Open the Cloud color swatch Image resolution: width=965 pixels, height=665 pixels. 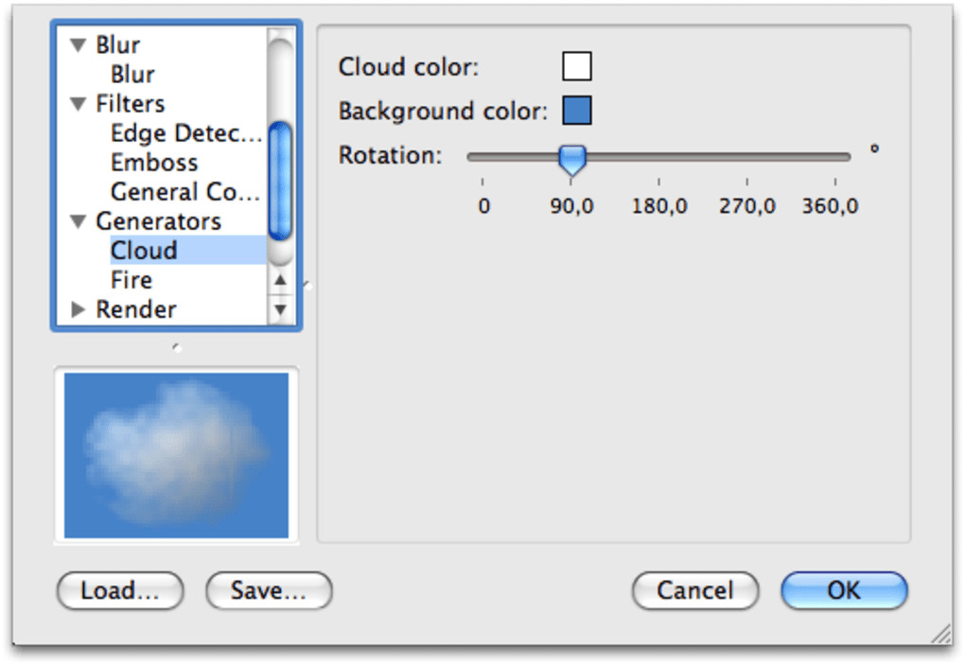click(x=577, y=67)
